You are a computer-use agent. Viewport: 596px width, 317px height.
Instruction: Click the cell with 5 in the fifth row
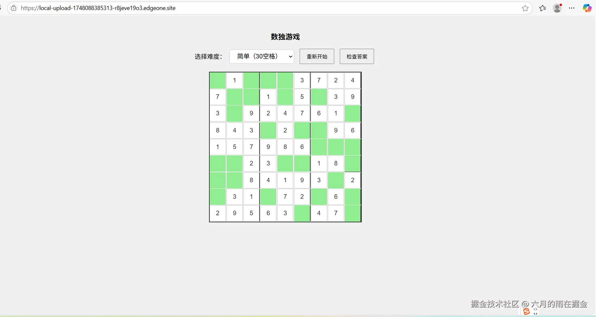point(235,147)
